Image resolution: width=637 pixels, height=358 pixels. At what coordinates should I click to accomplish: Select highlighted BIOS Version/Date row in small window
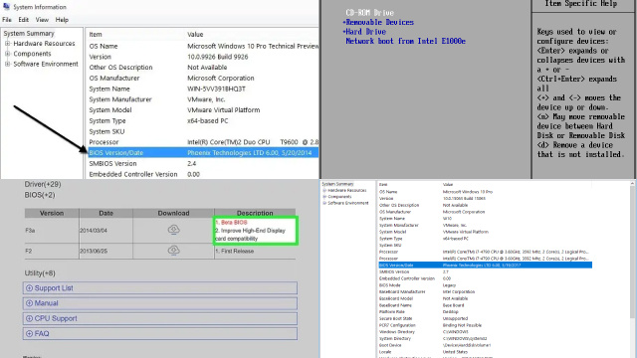485,266
